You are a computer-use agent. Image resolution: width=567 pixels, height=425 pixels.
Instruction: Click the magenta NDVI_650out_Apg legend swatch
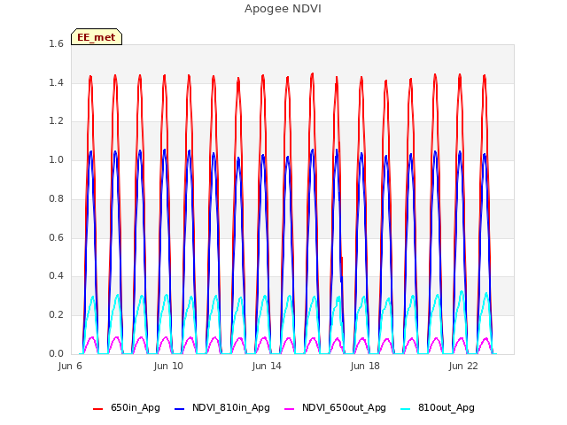290,409
